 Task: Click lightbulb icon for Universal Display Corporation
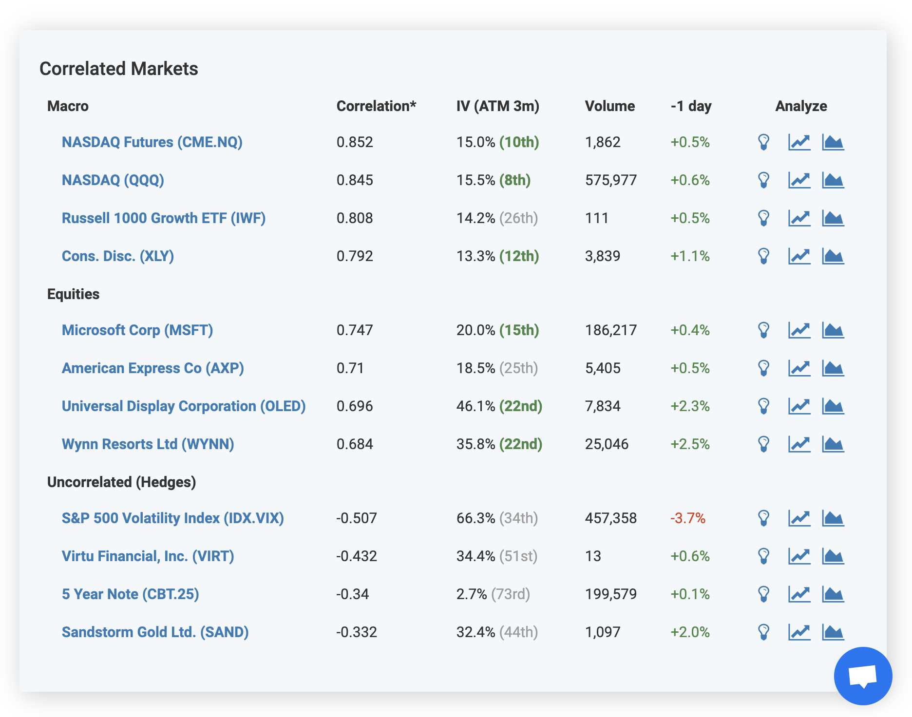click(764, 406)
